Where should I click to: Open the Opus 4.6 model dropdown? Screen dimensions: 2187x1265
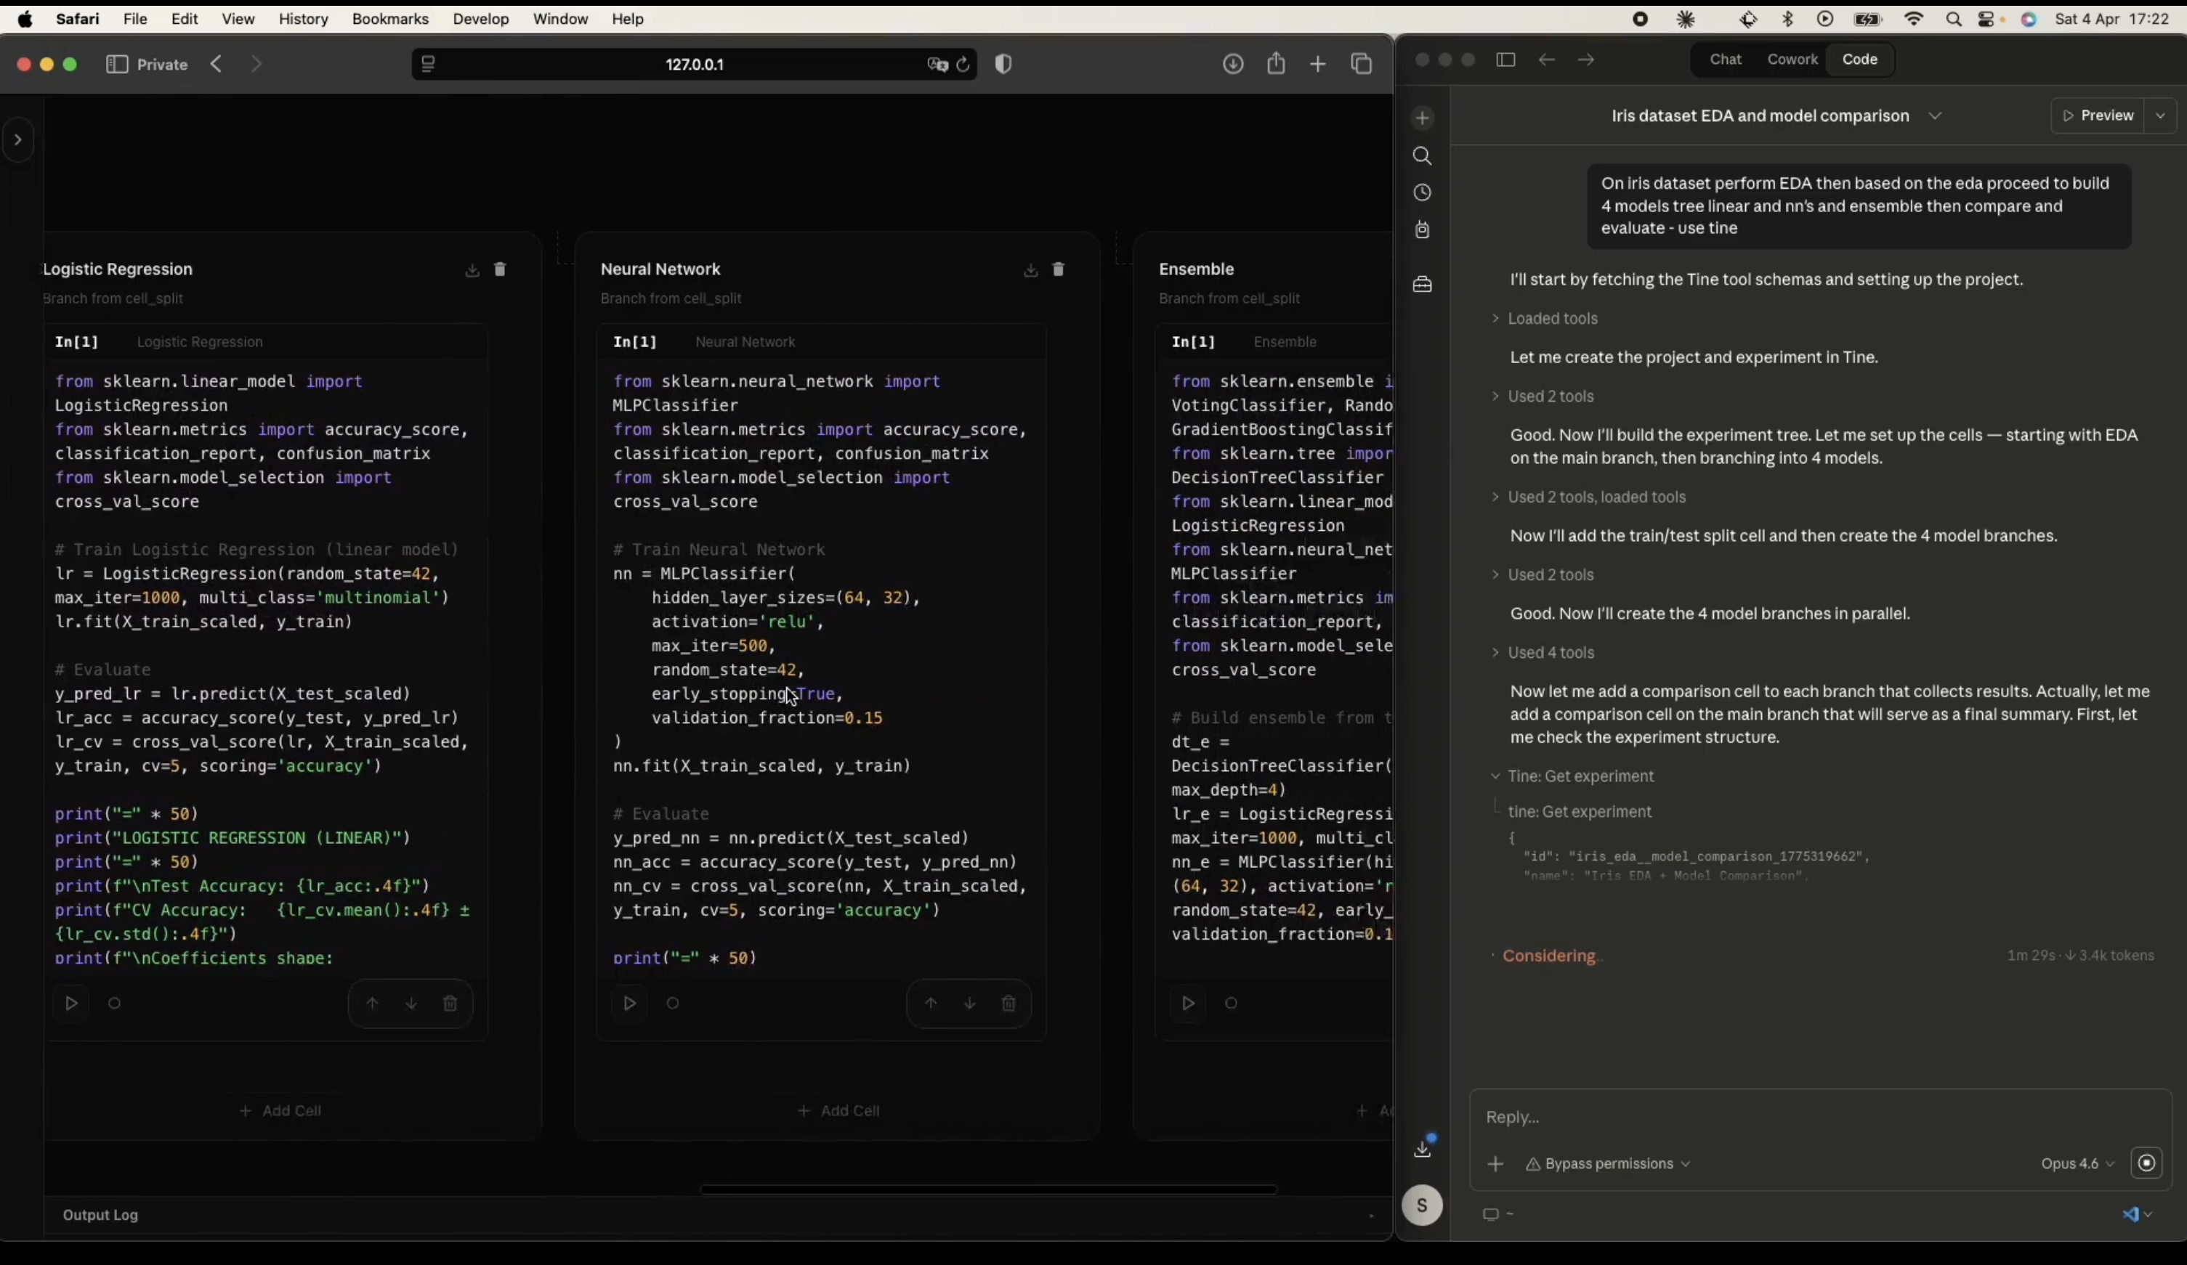2077,1163
